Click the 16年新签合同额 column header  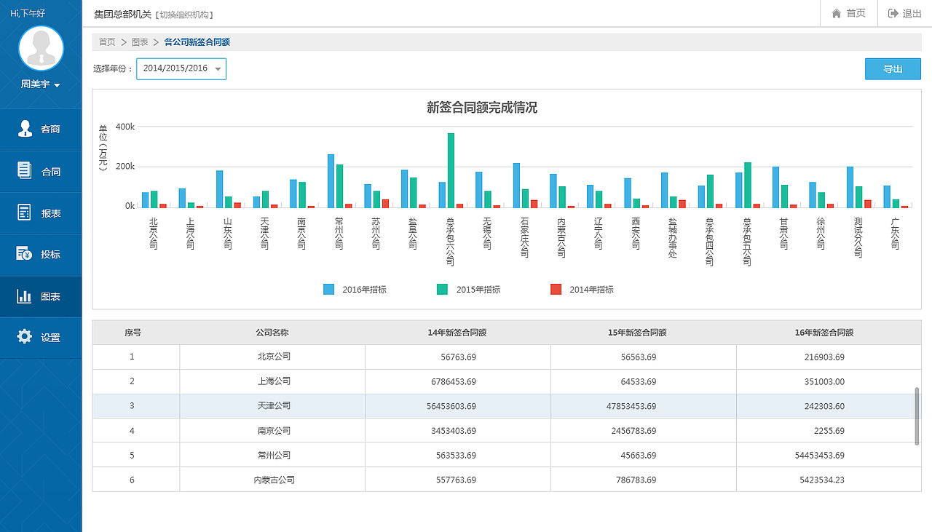(x=824, y=333)
